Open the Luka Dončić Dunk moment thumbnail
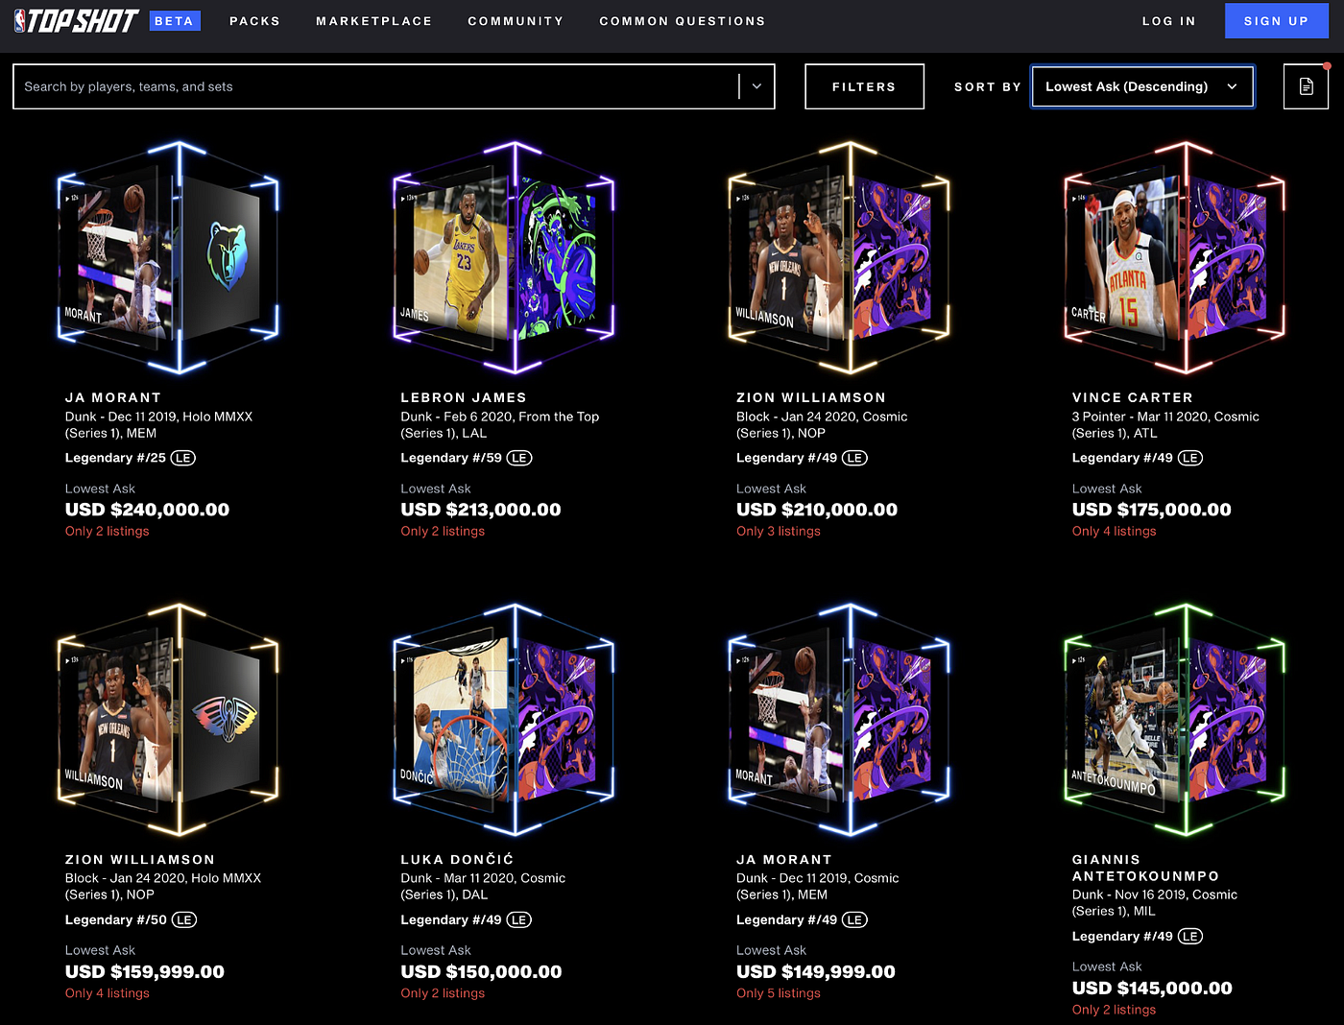 (x=503, y=720)
